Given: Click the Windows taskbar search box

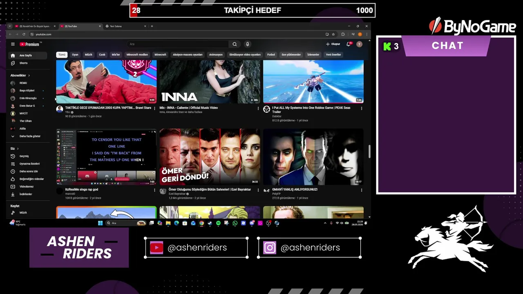Looking at the screenshot, I should click(126, 223).
